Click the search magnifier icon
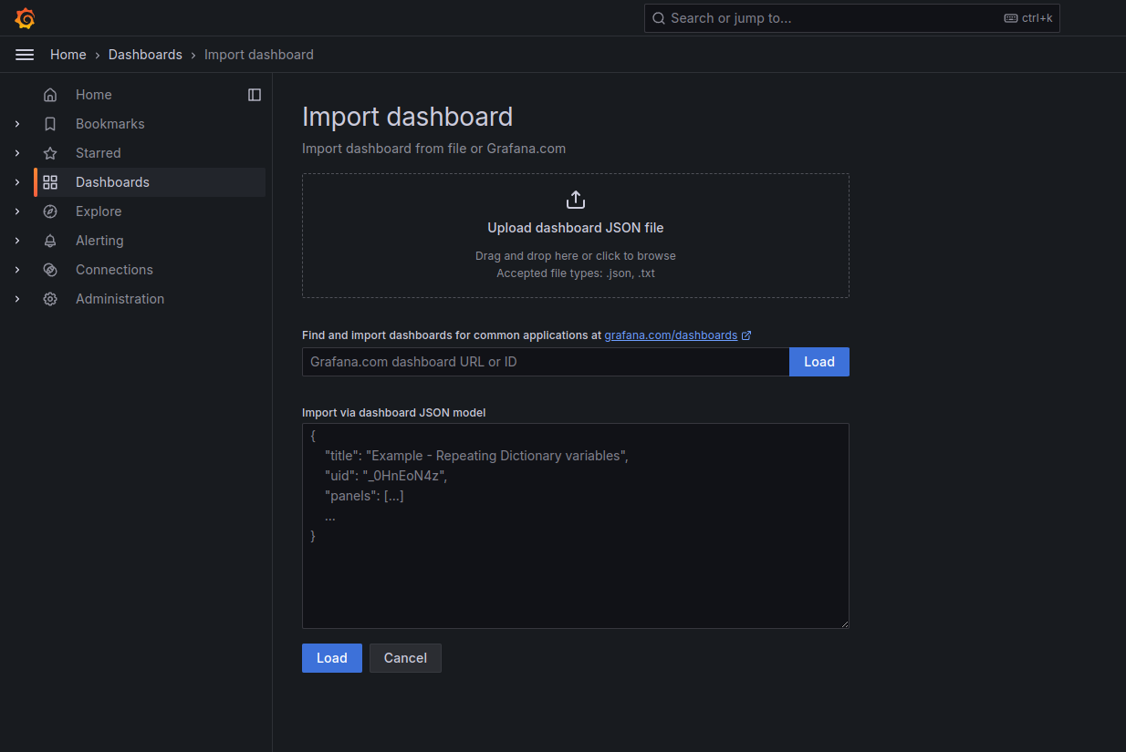 pyautogui.click(x=659, y=18)
